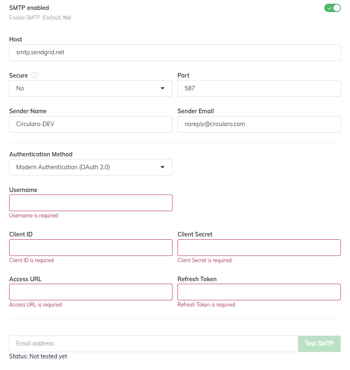Open the Secure dropdown showing No
This screenshot has width=350, height=370.
(x=90, y=88)
